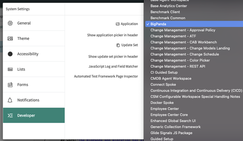The width and height of the screenshot is (243, 141).
Task: Click the Forms icon in sidebar
Action: pos(10,85)
